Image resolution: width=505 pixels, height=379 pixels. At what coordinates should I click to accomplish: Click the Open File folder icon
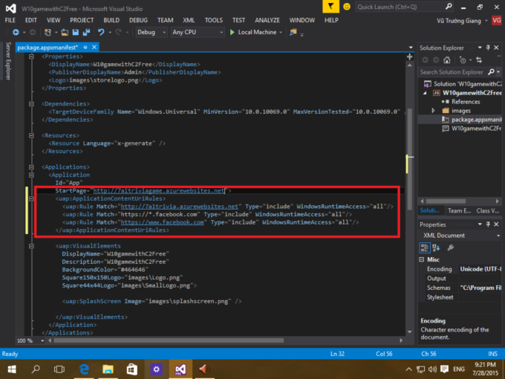click(x=65, y=32)
